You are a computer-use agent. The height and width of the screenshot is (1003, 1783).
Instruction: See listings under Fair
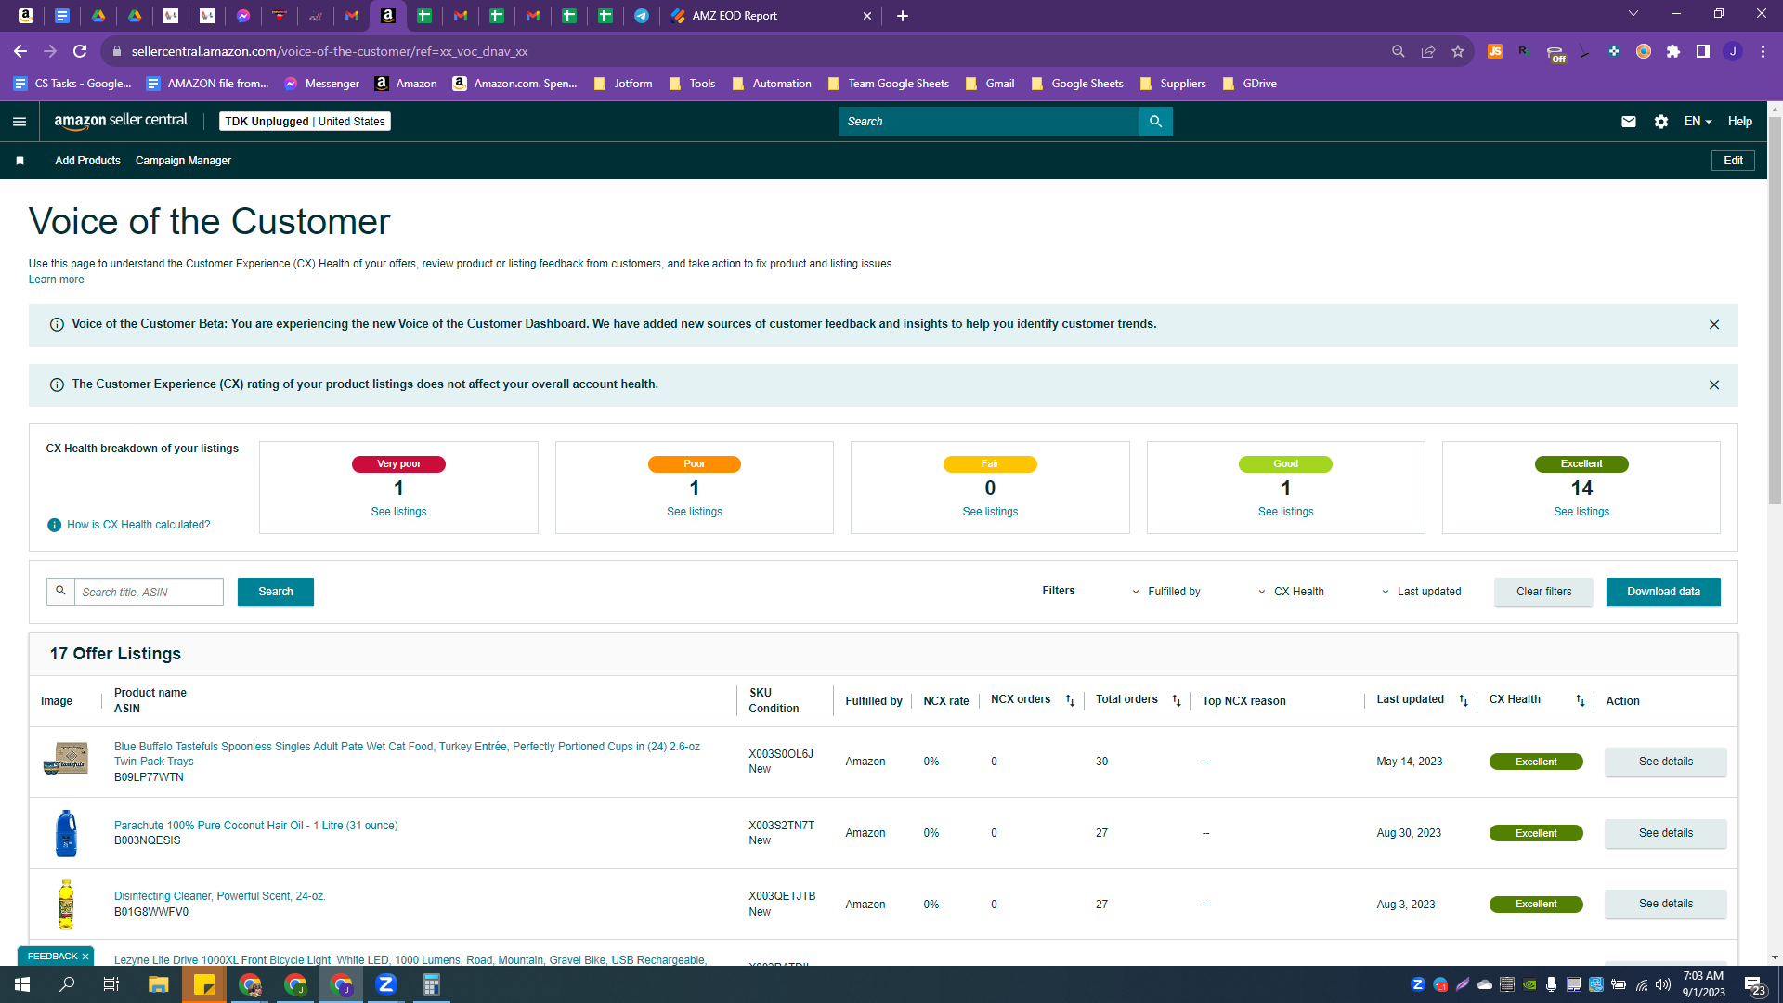coord(991,512)
